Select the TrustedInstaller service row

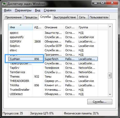[53, 90]
